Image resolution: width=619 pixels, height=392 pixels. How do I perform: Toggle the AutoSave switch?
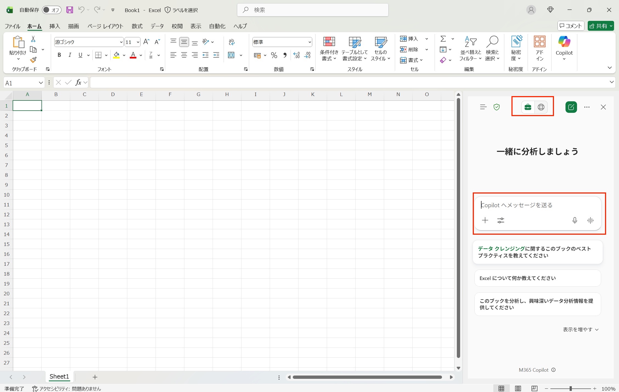(51, 10)
